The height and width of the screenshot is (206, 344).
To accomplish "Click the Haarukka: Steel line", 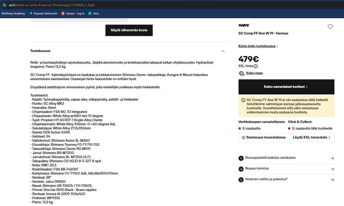I will (x=43, y=108).
